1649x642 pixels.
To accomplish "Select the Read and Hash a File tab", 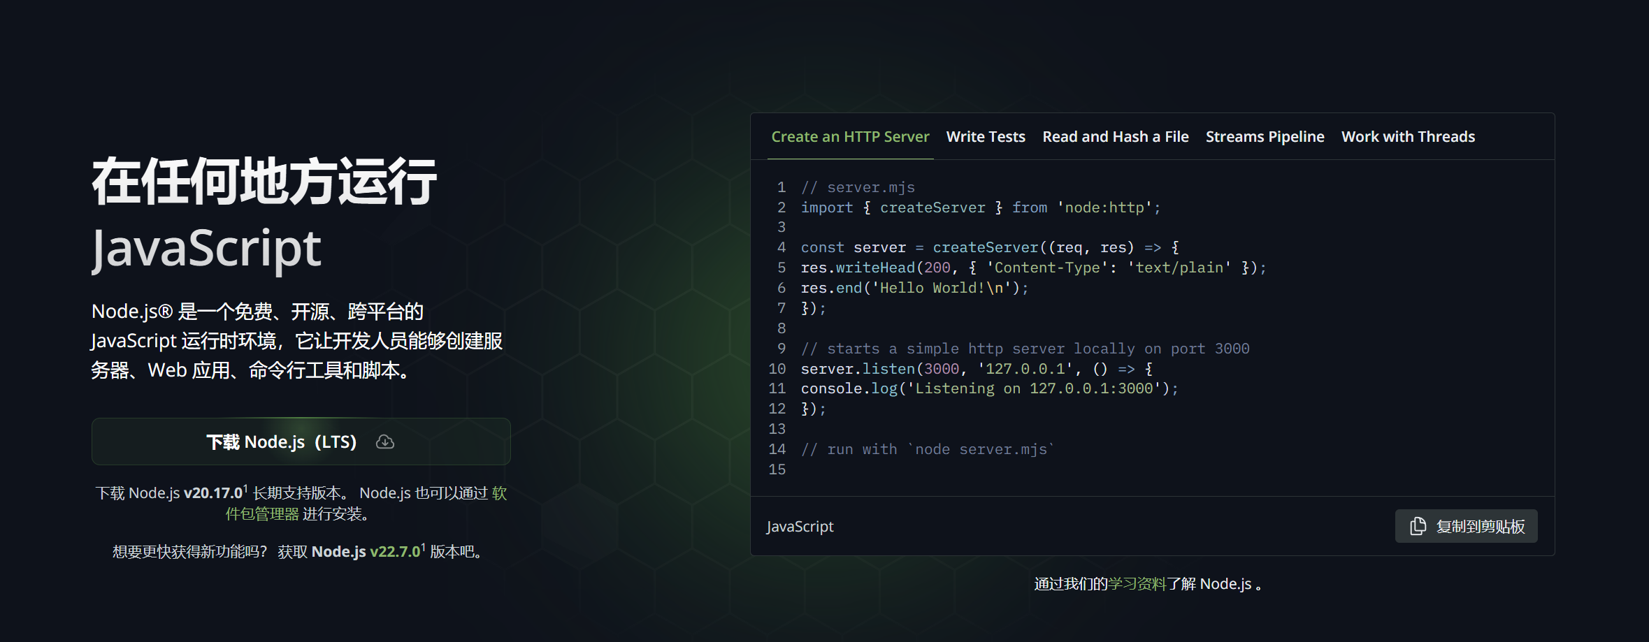I will pos(1116,137).
